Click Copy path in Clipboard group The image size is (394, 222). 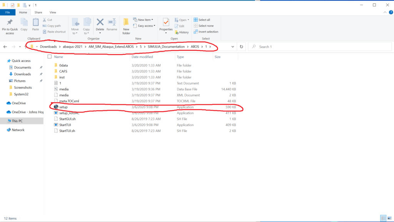52,26
